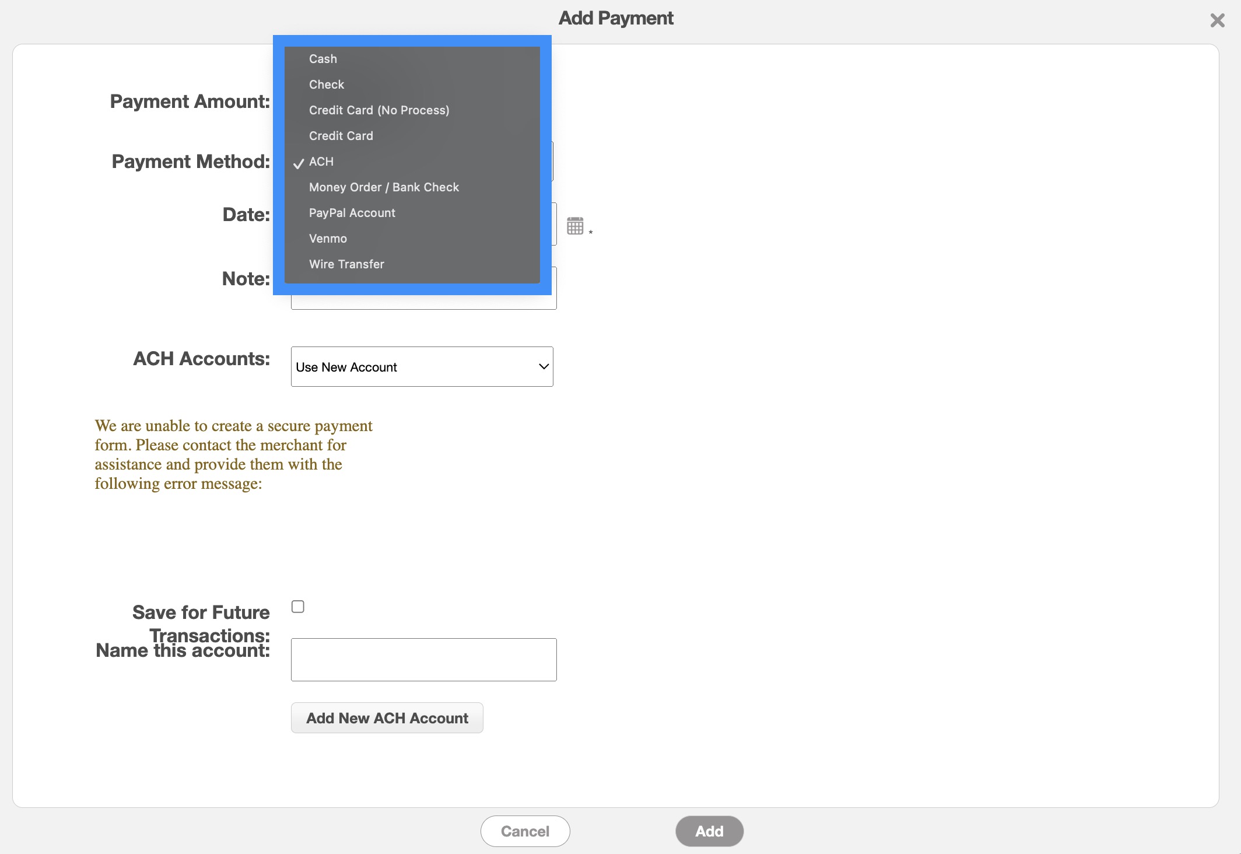Open the calendar date picker icon
The image size is (1241, 854).
click(x=575, y=226)
